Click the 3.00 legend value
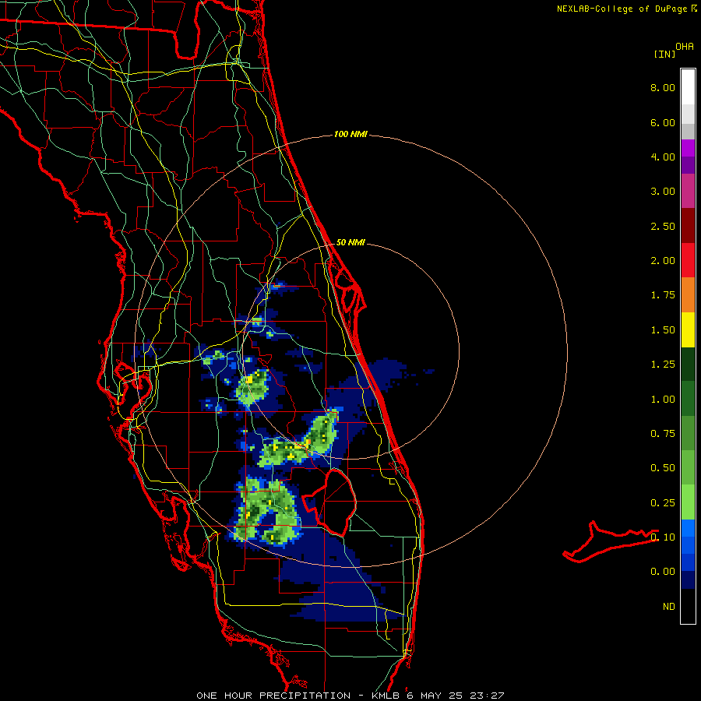Image resolution: width=701 pixels, height=701 pixels. (663, 192)
